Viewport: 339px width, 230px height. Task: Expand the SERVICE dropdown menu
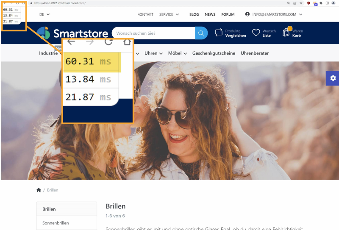tap(169, 14)
